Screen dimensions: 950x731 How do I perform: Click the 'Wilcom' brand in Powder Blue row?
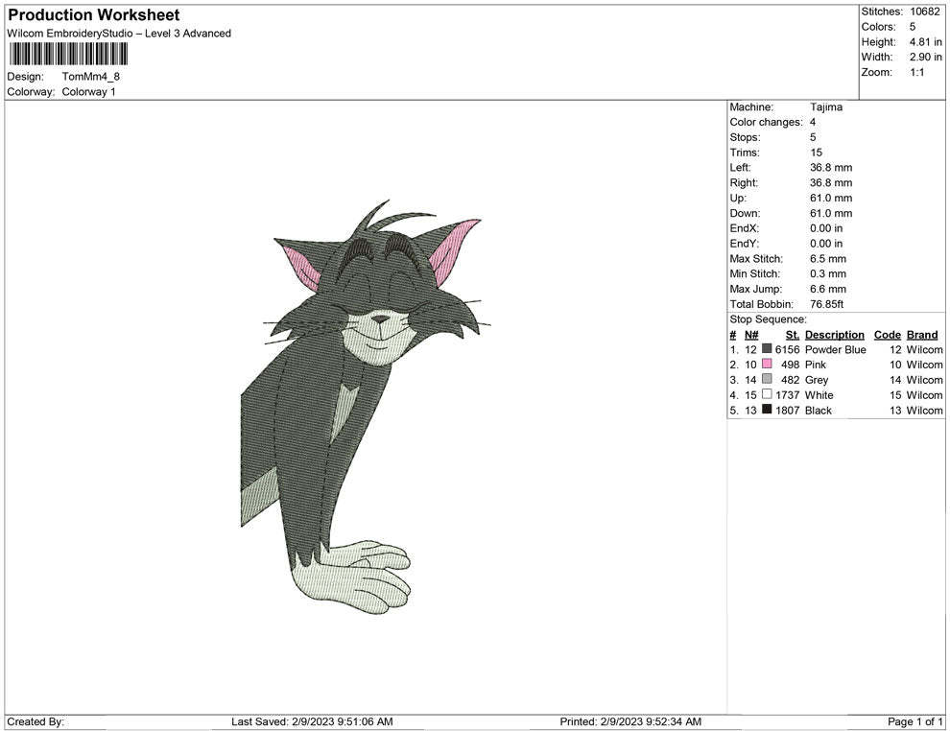[924, 349]
